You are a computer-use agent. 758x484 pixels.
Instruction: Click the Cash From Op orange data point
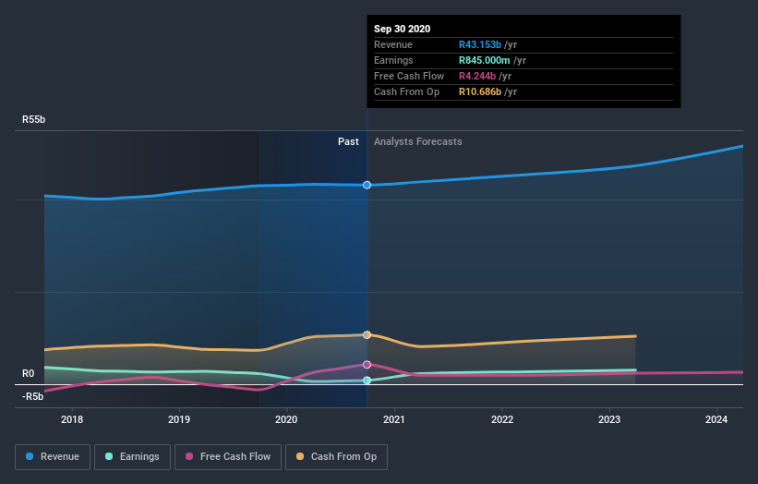pyautogui.click(x=367, y=335)
